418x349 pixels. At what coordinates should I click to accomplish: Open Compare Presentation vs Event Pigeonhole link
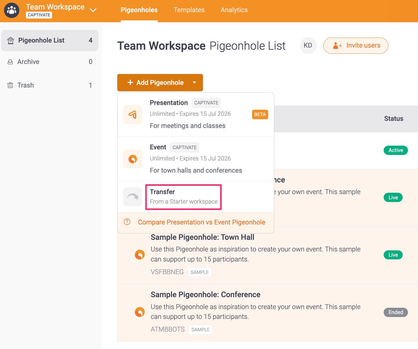[x=202, y=222]
